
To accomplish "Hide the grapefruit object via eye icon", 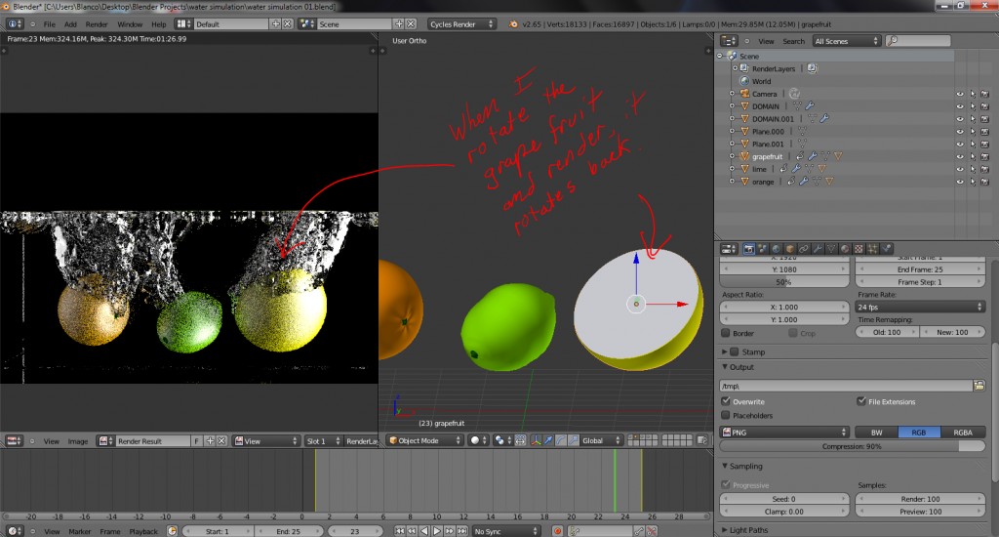I will pos(960,156).
